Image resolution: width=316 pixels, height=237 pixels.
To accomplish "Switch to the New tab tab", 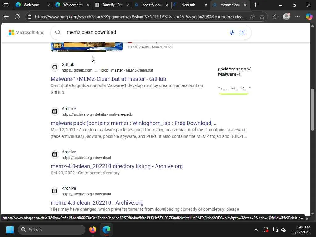I will point(188,5).
